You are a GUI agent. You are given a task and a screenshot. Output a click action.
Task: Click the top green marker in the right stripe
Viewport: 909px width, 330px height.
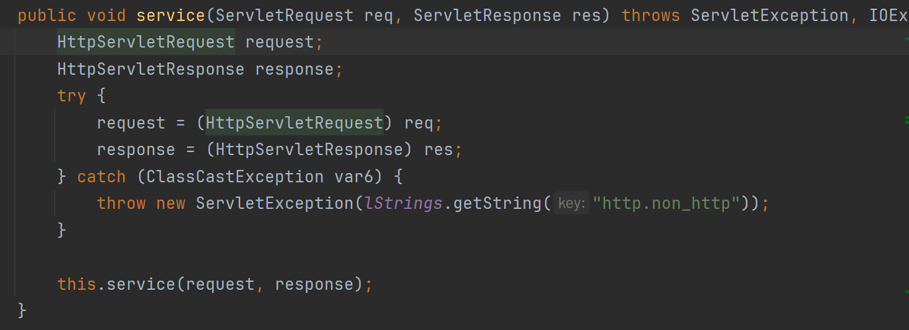pyautogui.click(x=907, y=38)
